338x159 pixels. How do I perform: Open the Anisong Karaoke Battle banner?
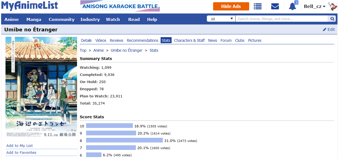[x=120, y=6]
